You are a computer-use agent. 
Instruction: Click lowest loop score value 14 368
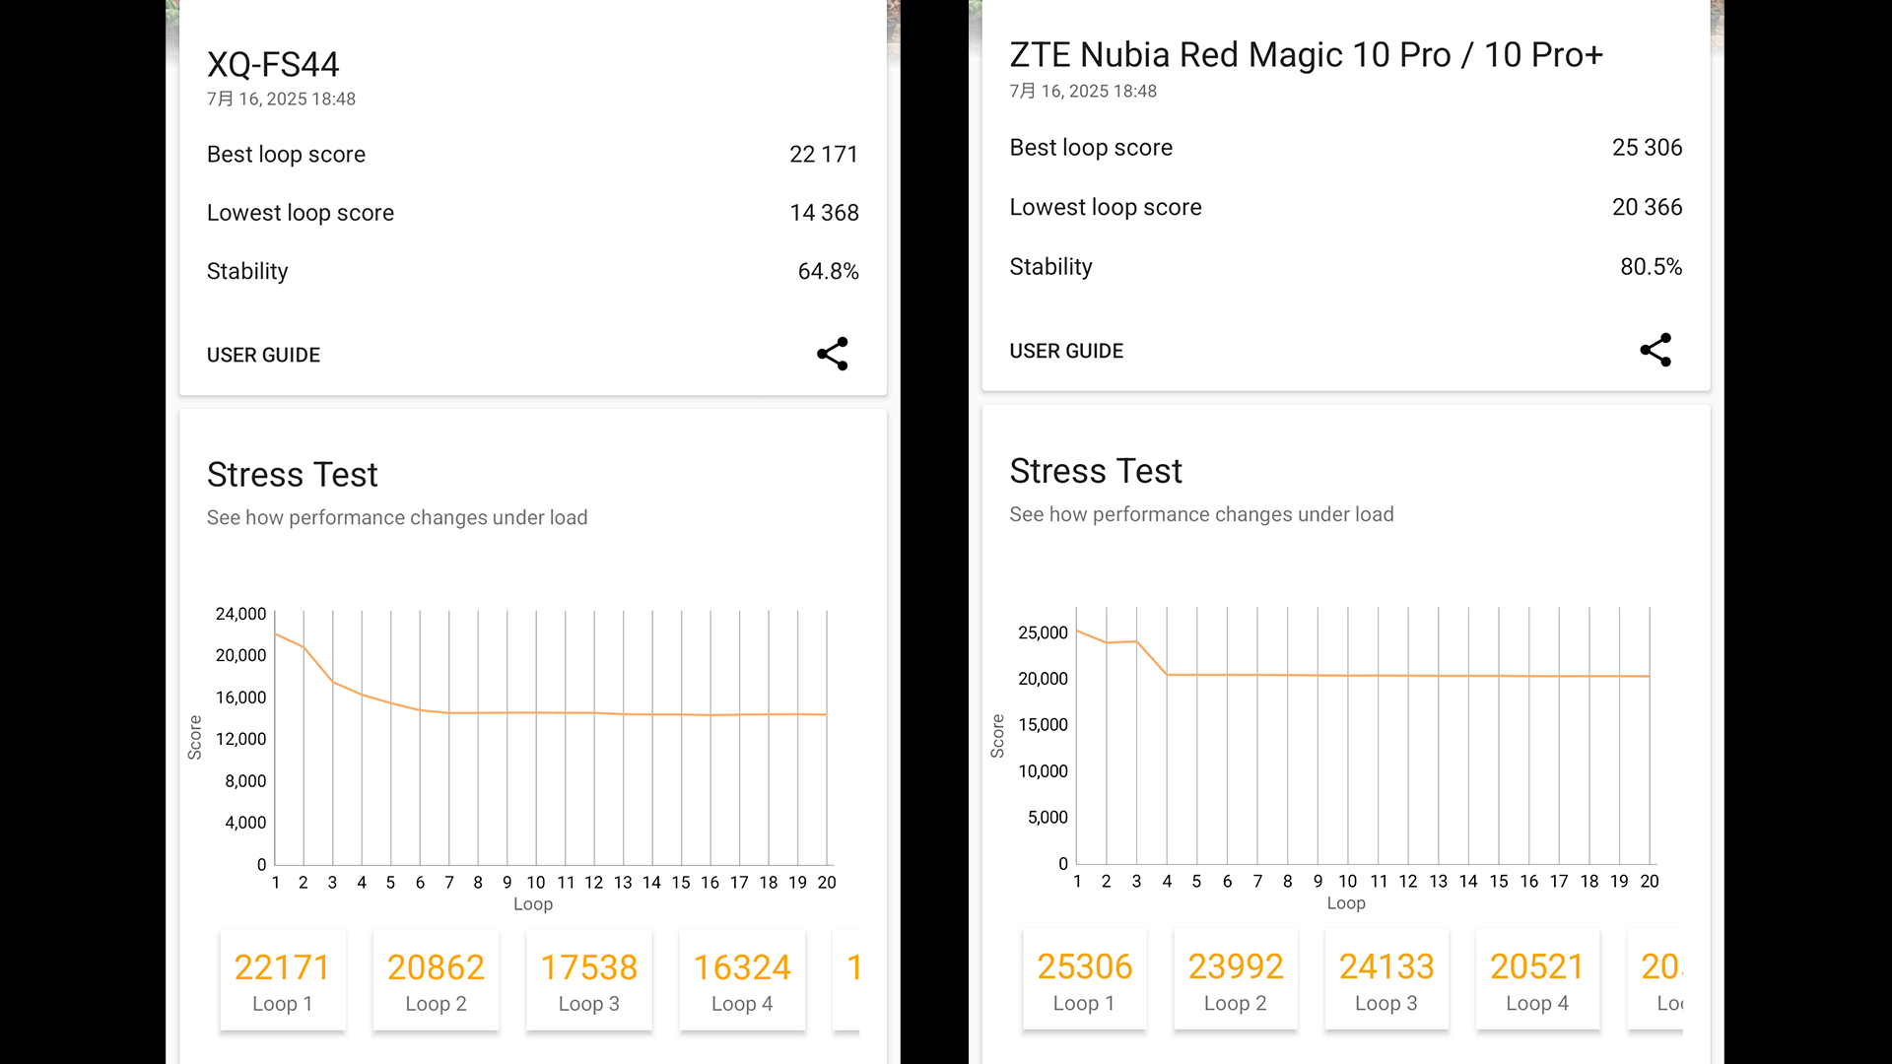824,213
